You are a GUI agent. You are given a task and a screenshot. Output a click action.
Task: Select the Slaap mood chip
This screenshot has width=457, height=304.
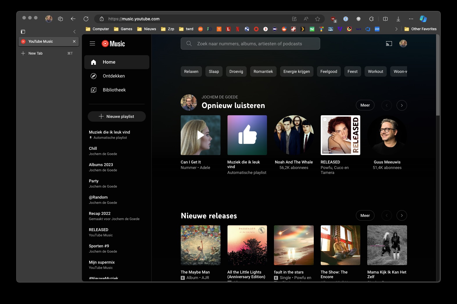[x=214, y=71]
